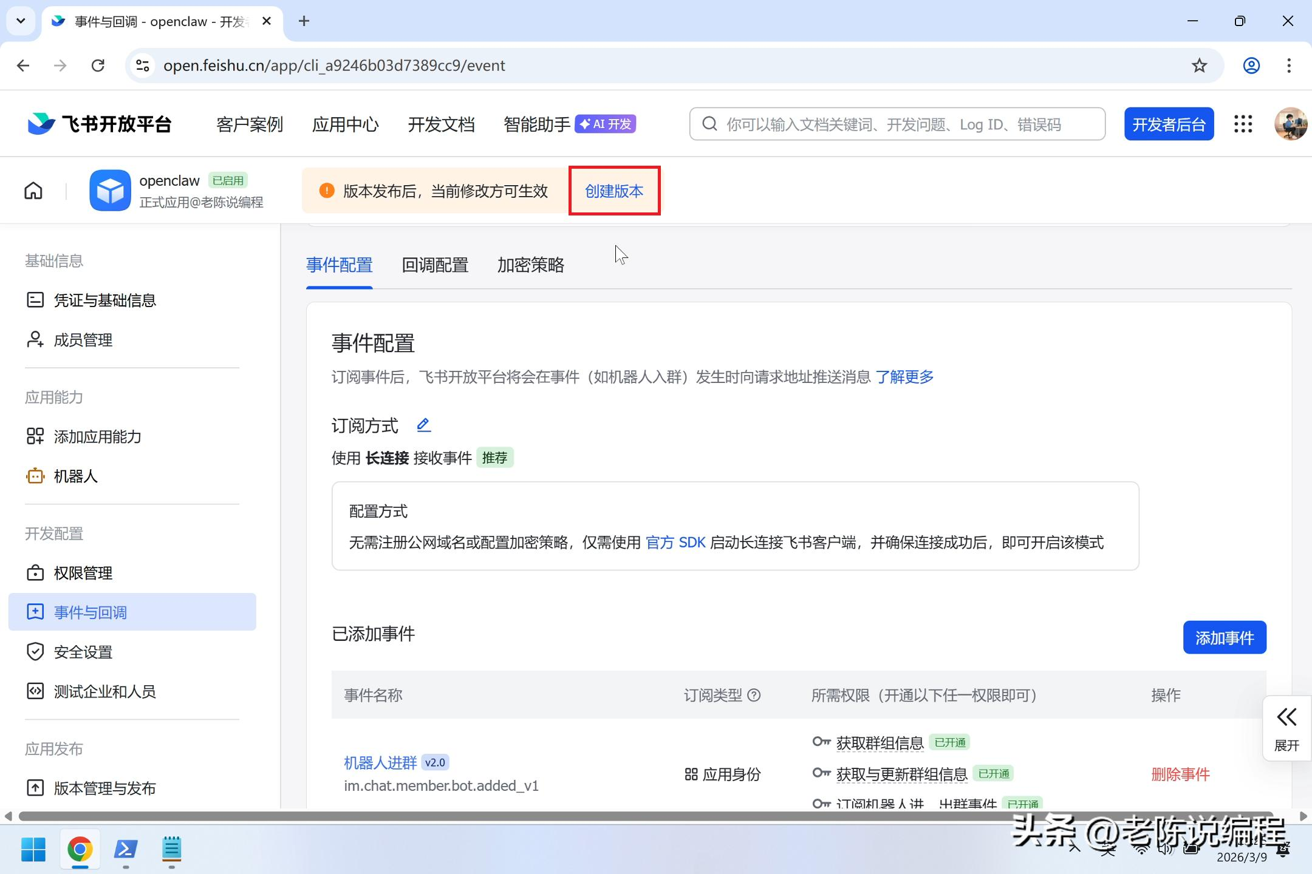Bookmark this page with star icon
This screenshot has width=1312, height=874.
point(1199,66)
